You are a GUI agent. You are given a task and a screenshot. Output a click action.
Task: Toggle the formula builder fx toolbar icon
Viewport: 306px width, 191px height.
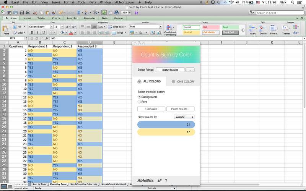tap(104, 13)
